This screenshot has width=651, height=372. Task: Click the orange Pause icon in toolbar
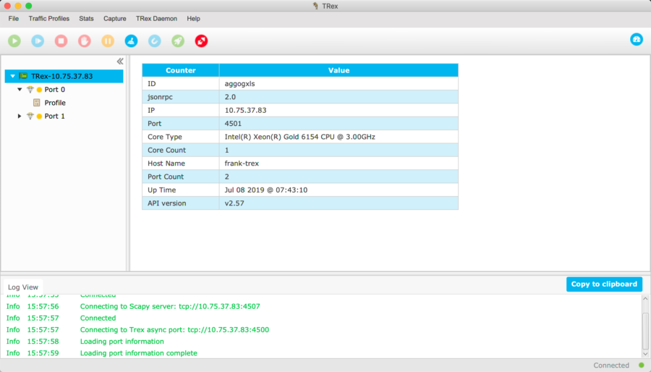pos(108,41)
